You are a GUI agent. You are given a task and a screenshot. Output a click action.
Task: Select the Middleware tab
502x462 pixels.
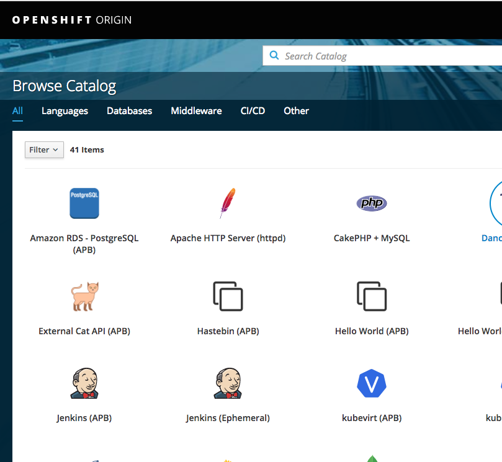tap(196, 111)
